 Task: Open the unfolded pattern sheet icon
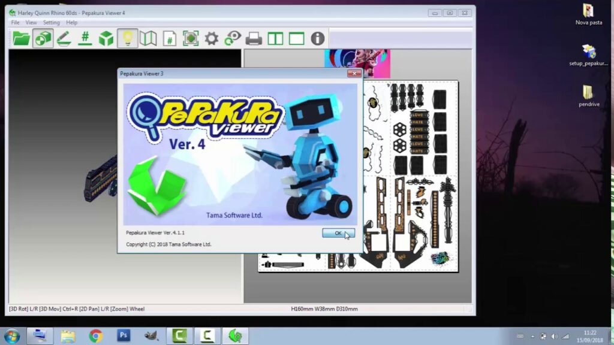[148, 38]
